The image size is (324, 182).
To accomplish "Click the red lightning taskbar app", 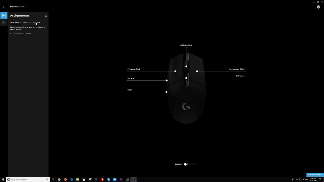I will (103, 179).
